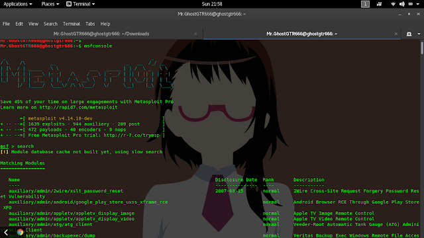Screen dimensions: 424x238
Task: Click the terminal icon beside the Terminal label
Action: pyautogui.click(x=69, y=4)
